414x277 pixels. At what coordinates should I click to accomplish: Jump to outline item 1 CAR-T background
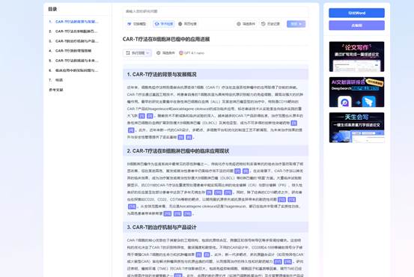73,22
